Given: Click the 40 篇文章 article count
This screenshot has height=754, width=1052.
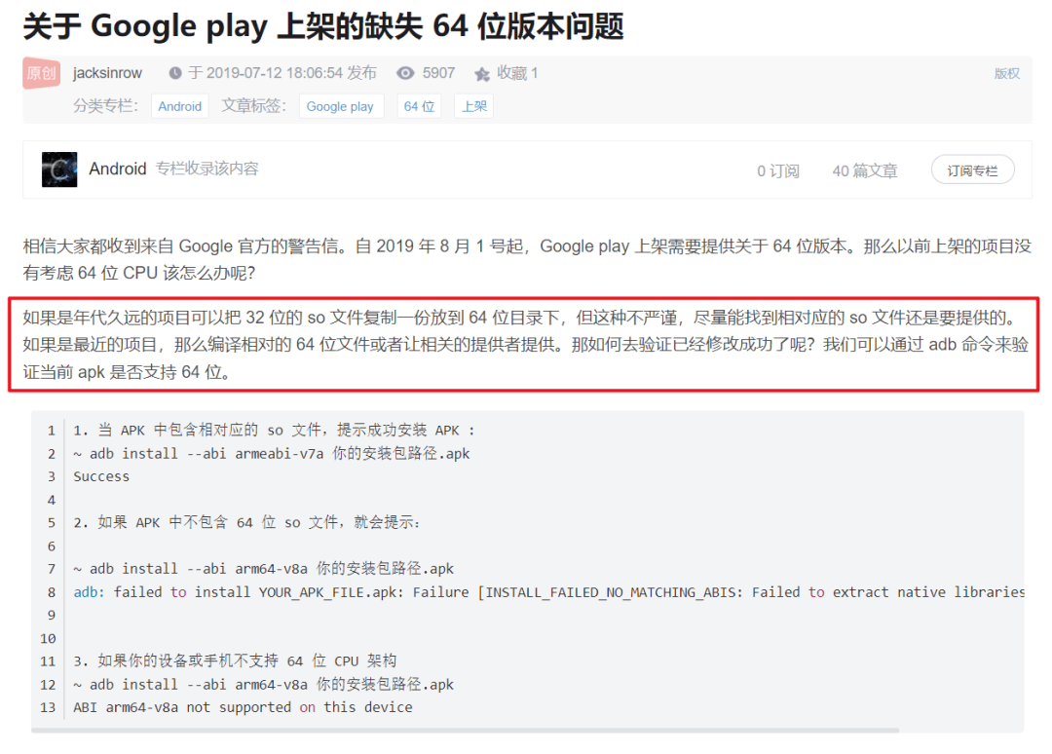Looking at the screenshot, I should click(x=865, y=170).
